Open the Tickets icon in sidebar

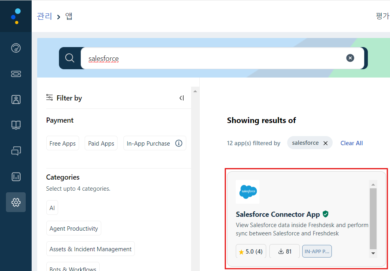16,74
